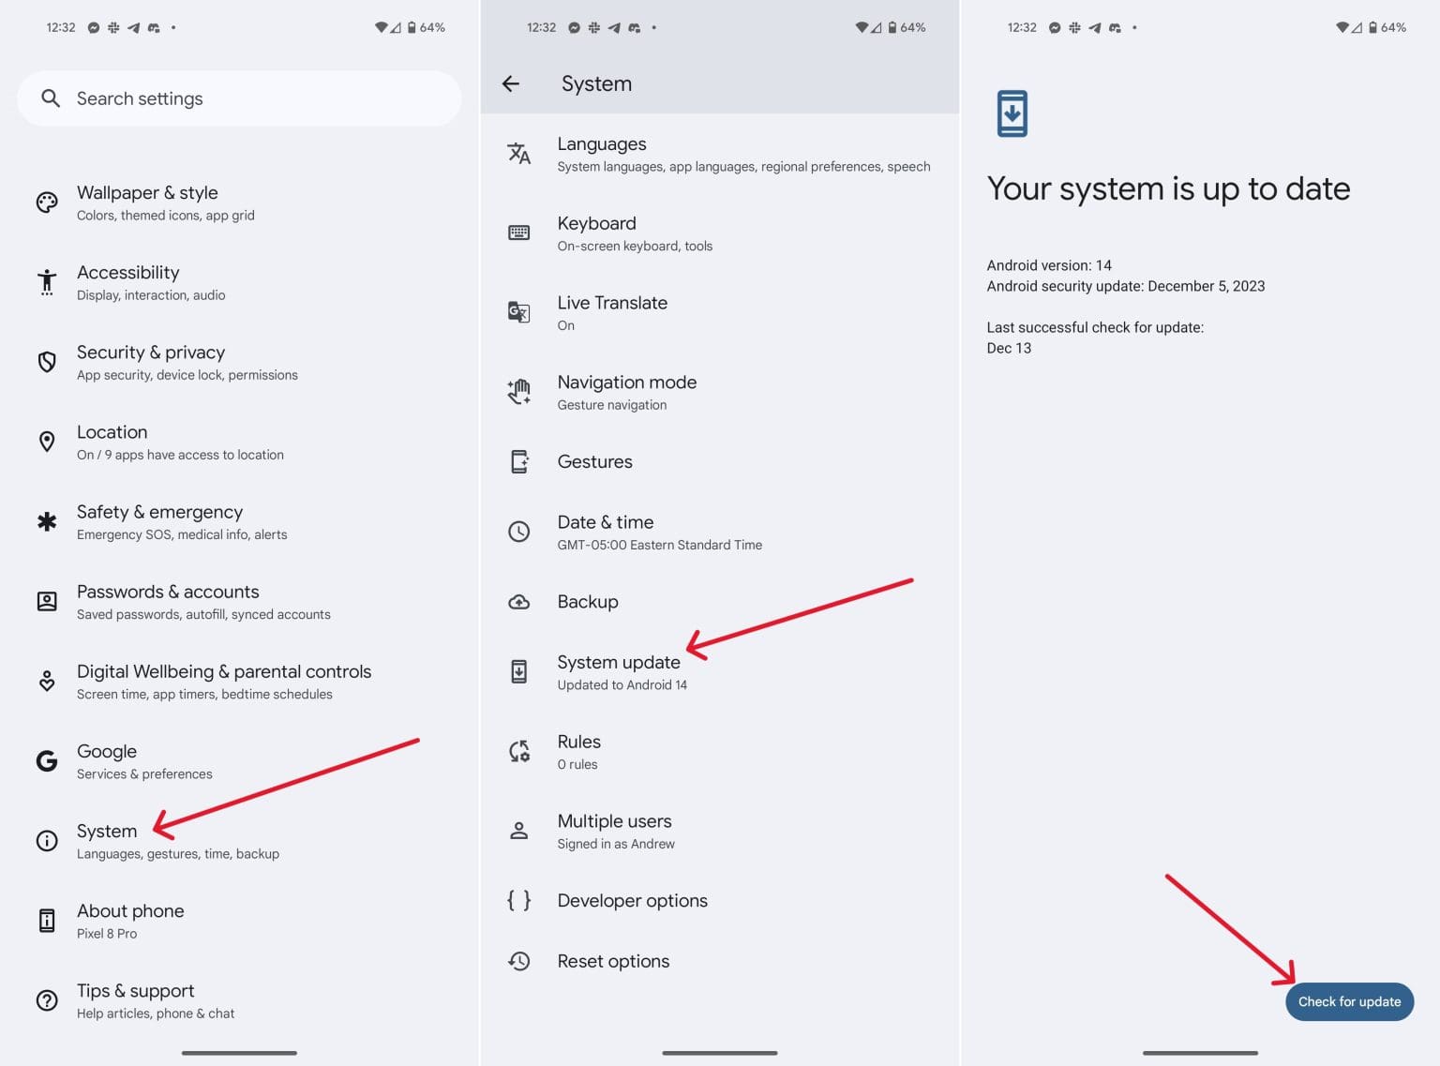This screenshot has width=1440, height=1066.
Task: Tap the Accessibility person icon
Action: [47, 282]
